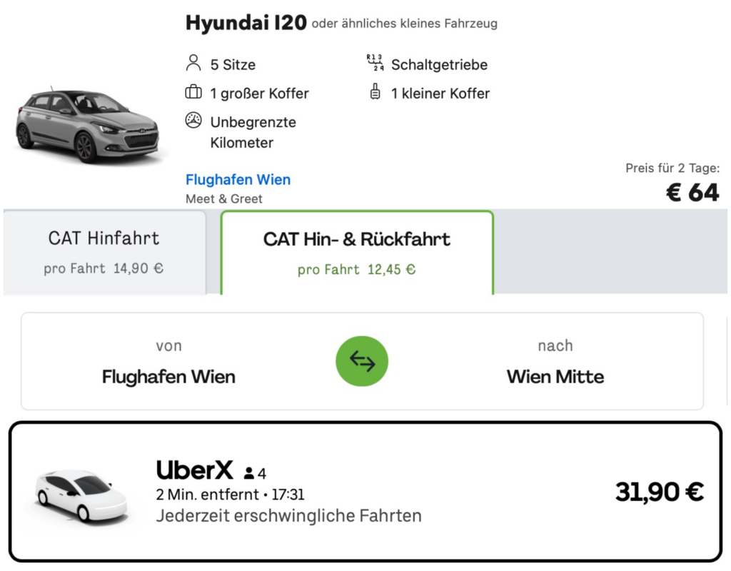
Task: Open the Flughafen Wien location link
Action: coord(238,179)
